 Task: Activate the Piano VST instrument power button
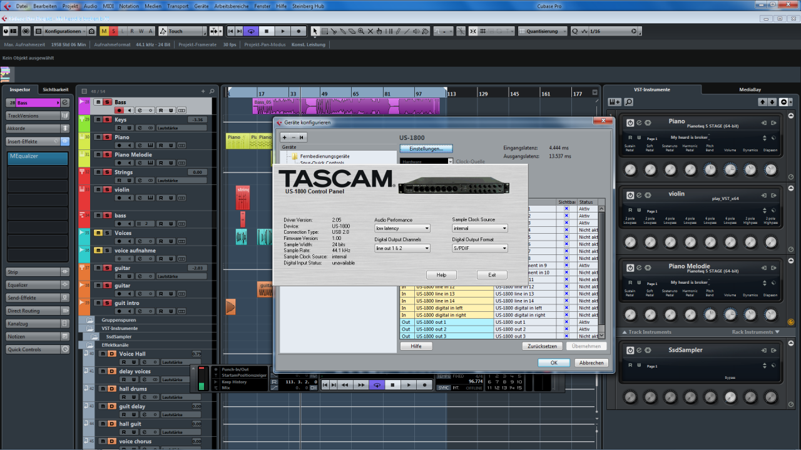tap(630, 122)
